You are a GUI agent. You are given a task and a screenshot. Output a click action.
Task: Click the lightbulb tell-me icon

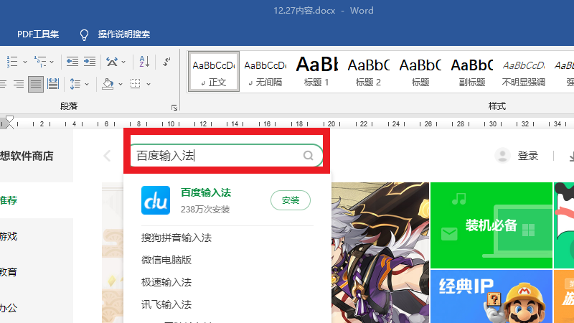point(84,34)
